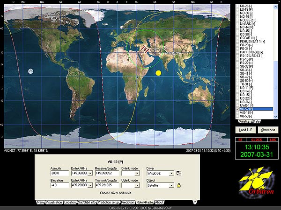Click the Orbitron logo
Viewport: 281px width, 210px height.
point(257,182)
